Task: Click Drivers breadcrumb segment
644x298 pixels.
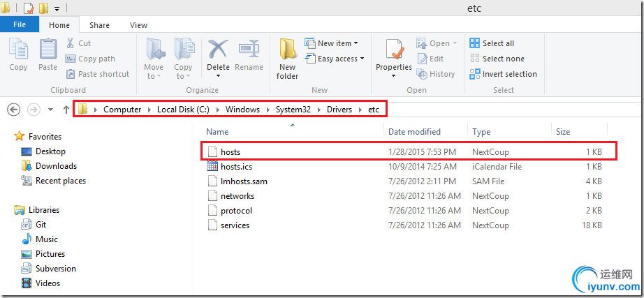Action: 339,110
